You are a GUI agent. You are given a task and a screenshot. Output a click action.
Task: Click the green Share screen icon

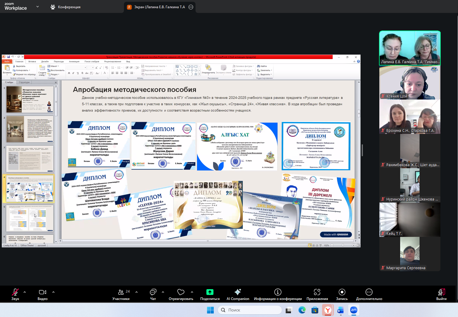coord(210,292)
